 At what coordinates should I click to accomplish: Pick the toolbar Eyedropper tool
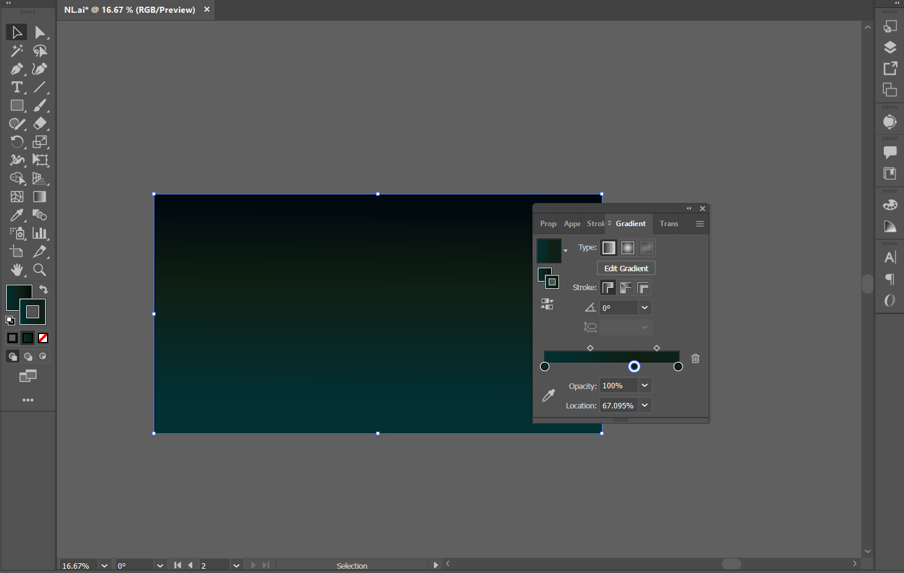[x=16, y=215]
